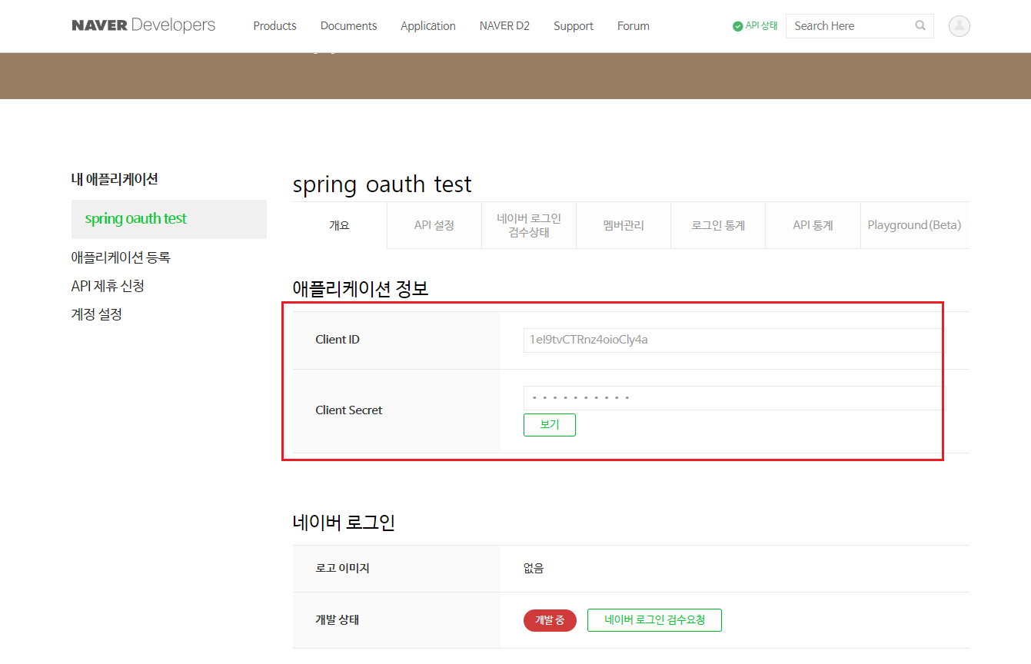The image size is (1031, 664).
Task: Click the Client Secret masked field
Action: pos(733,398)
